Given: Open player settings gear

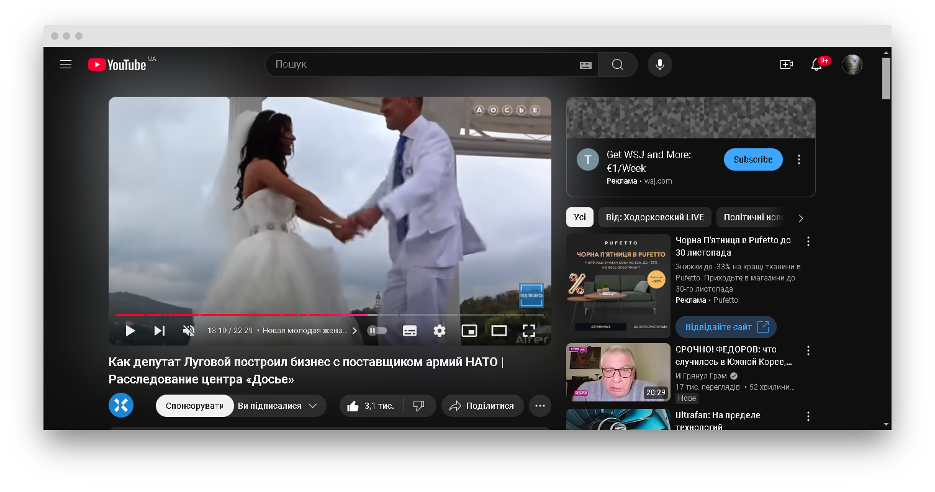Looking at the screenshot, I should coord(440,331).
